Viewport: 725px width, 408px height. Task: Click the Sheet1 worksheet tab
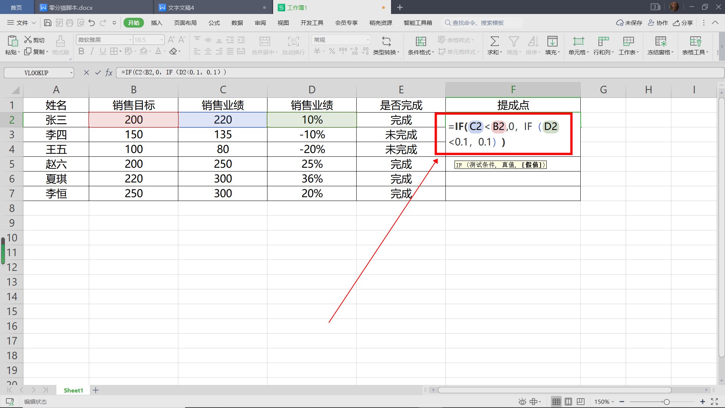(x=73, y=390)
